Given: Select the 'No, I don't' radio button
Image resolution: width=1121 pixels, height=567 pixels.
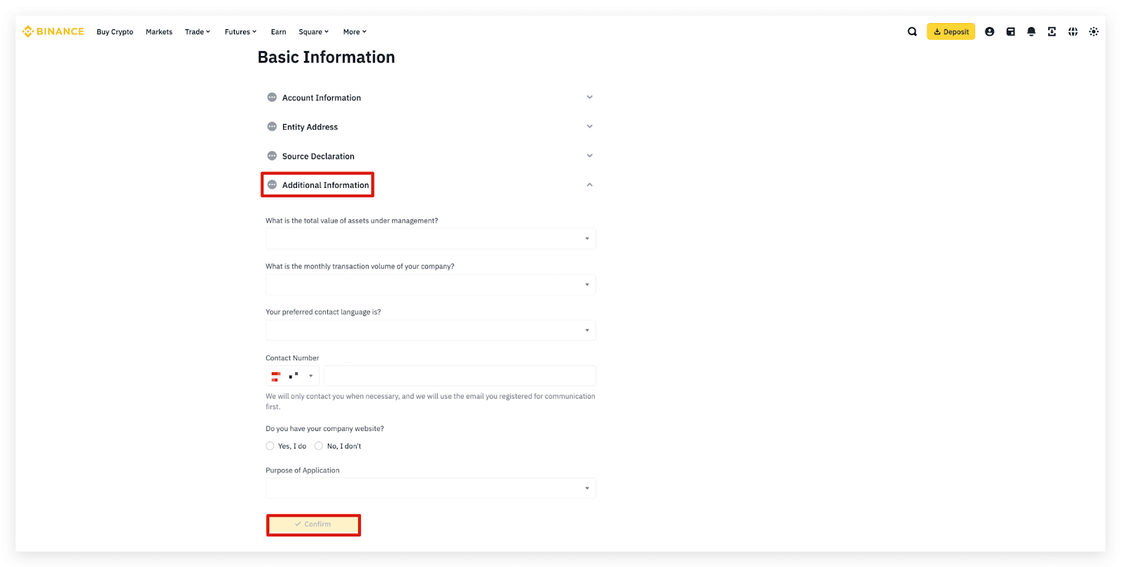Looking at the screenshot, I should [x=319, y=446].
